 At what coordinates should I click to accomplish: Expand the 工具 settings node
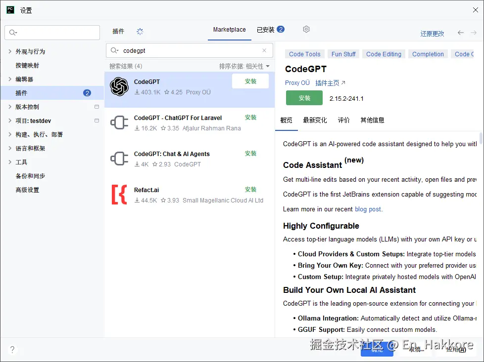[x=10, y=162]
